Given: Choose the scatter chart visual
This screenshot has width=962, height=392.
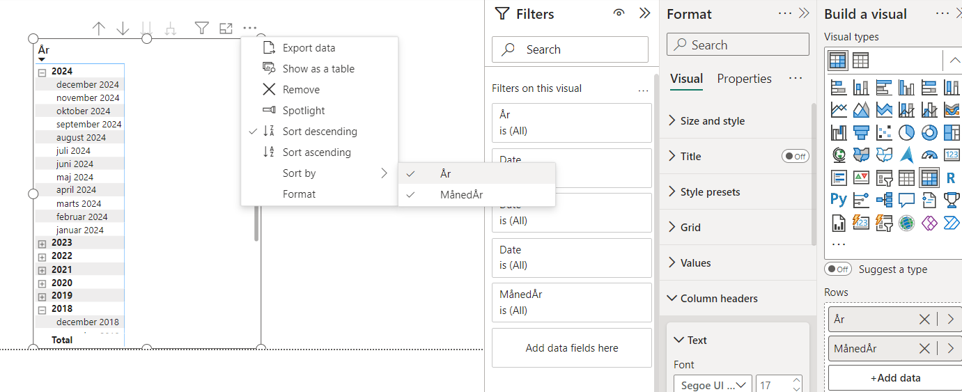Looking at the screenshot, I should (884, 132).
